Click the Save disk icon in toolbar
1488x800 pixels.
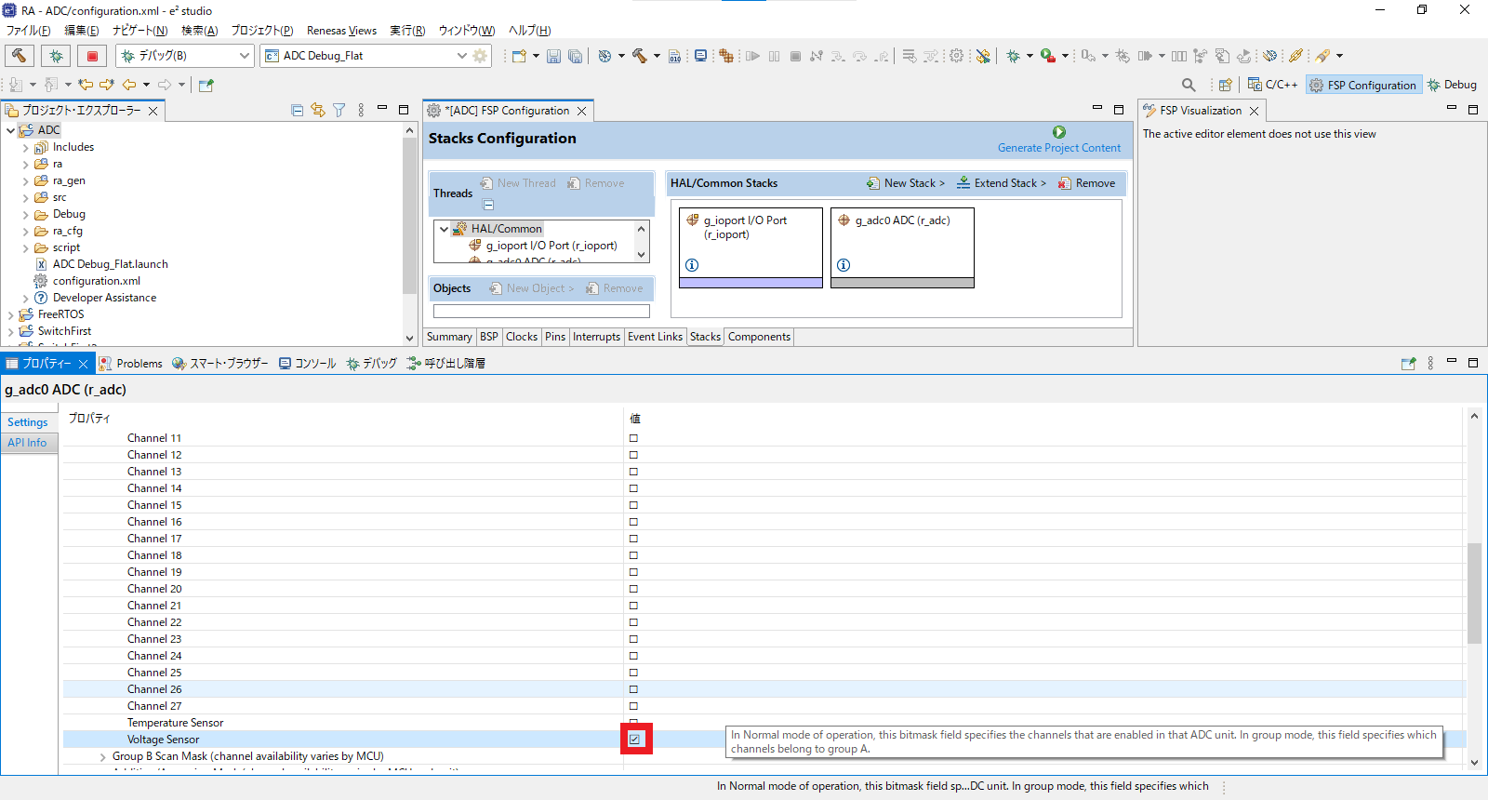point(553,56)
